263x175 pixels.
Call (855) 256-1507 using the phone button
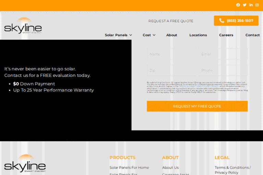236,21
